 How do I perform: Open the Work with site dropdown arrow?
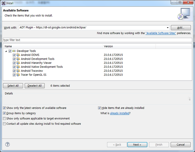click(x=168, y=28)
